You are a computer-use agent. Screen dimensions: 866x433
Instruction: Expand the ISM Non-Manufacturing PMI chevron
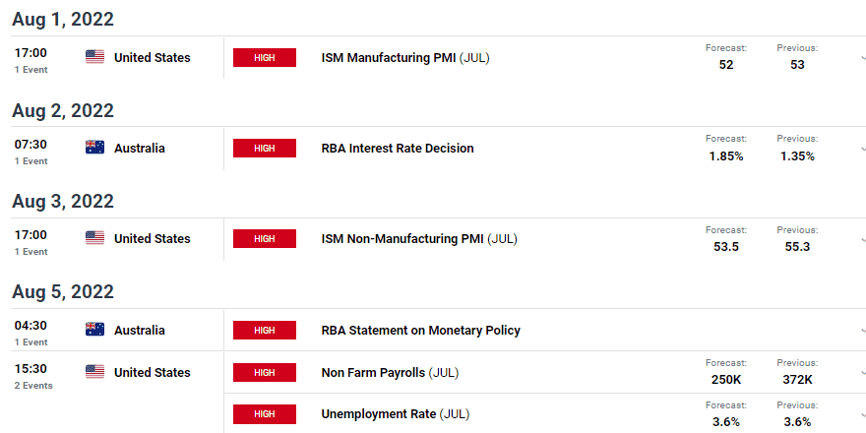point(863,240)
